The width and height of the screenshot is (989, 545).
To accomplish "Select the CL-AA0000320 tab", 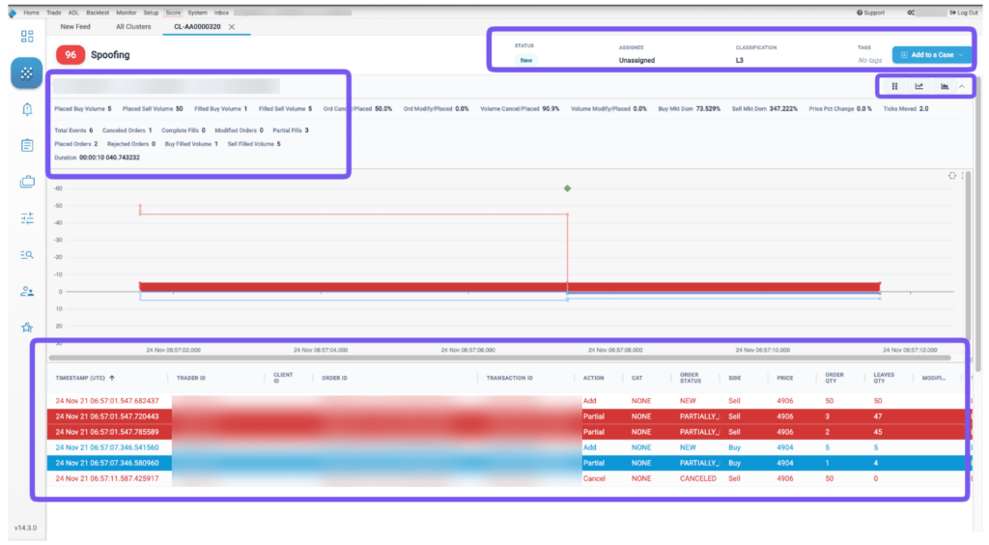I will [x=197, y=27].
